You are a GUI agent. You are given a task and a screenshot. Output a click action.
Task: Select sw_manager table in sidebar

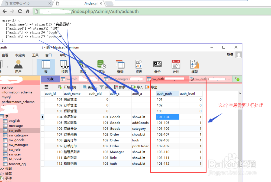(x=18, y=145)
